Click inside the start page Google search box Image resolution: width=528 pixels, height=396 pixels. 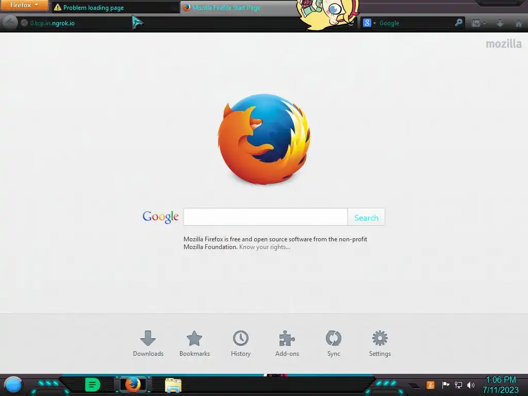[266, 217]
